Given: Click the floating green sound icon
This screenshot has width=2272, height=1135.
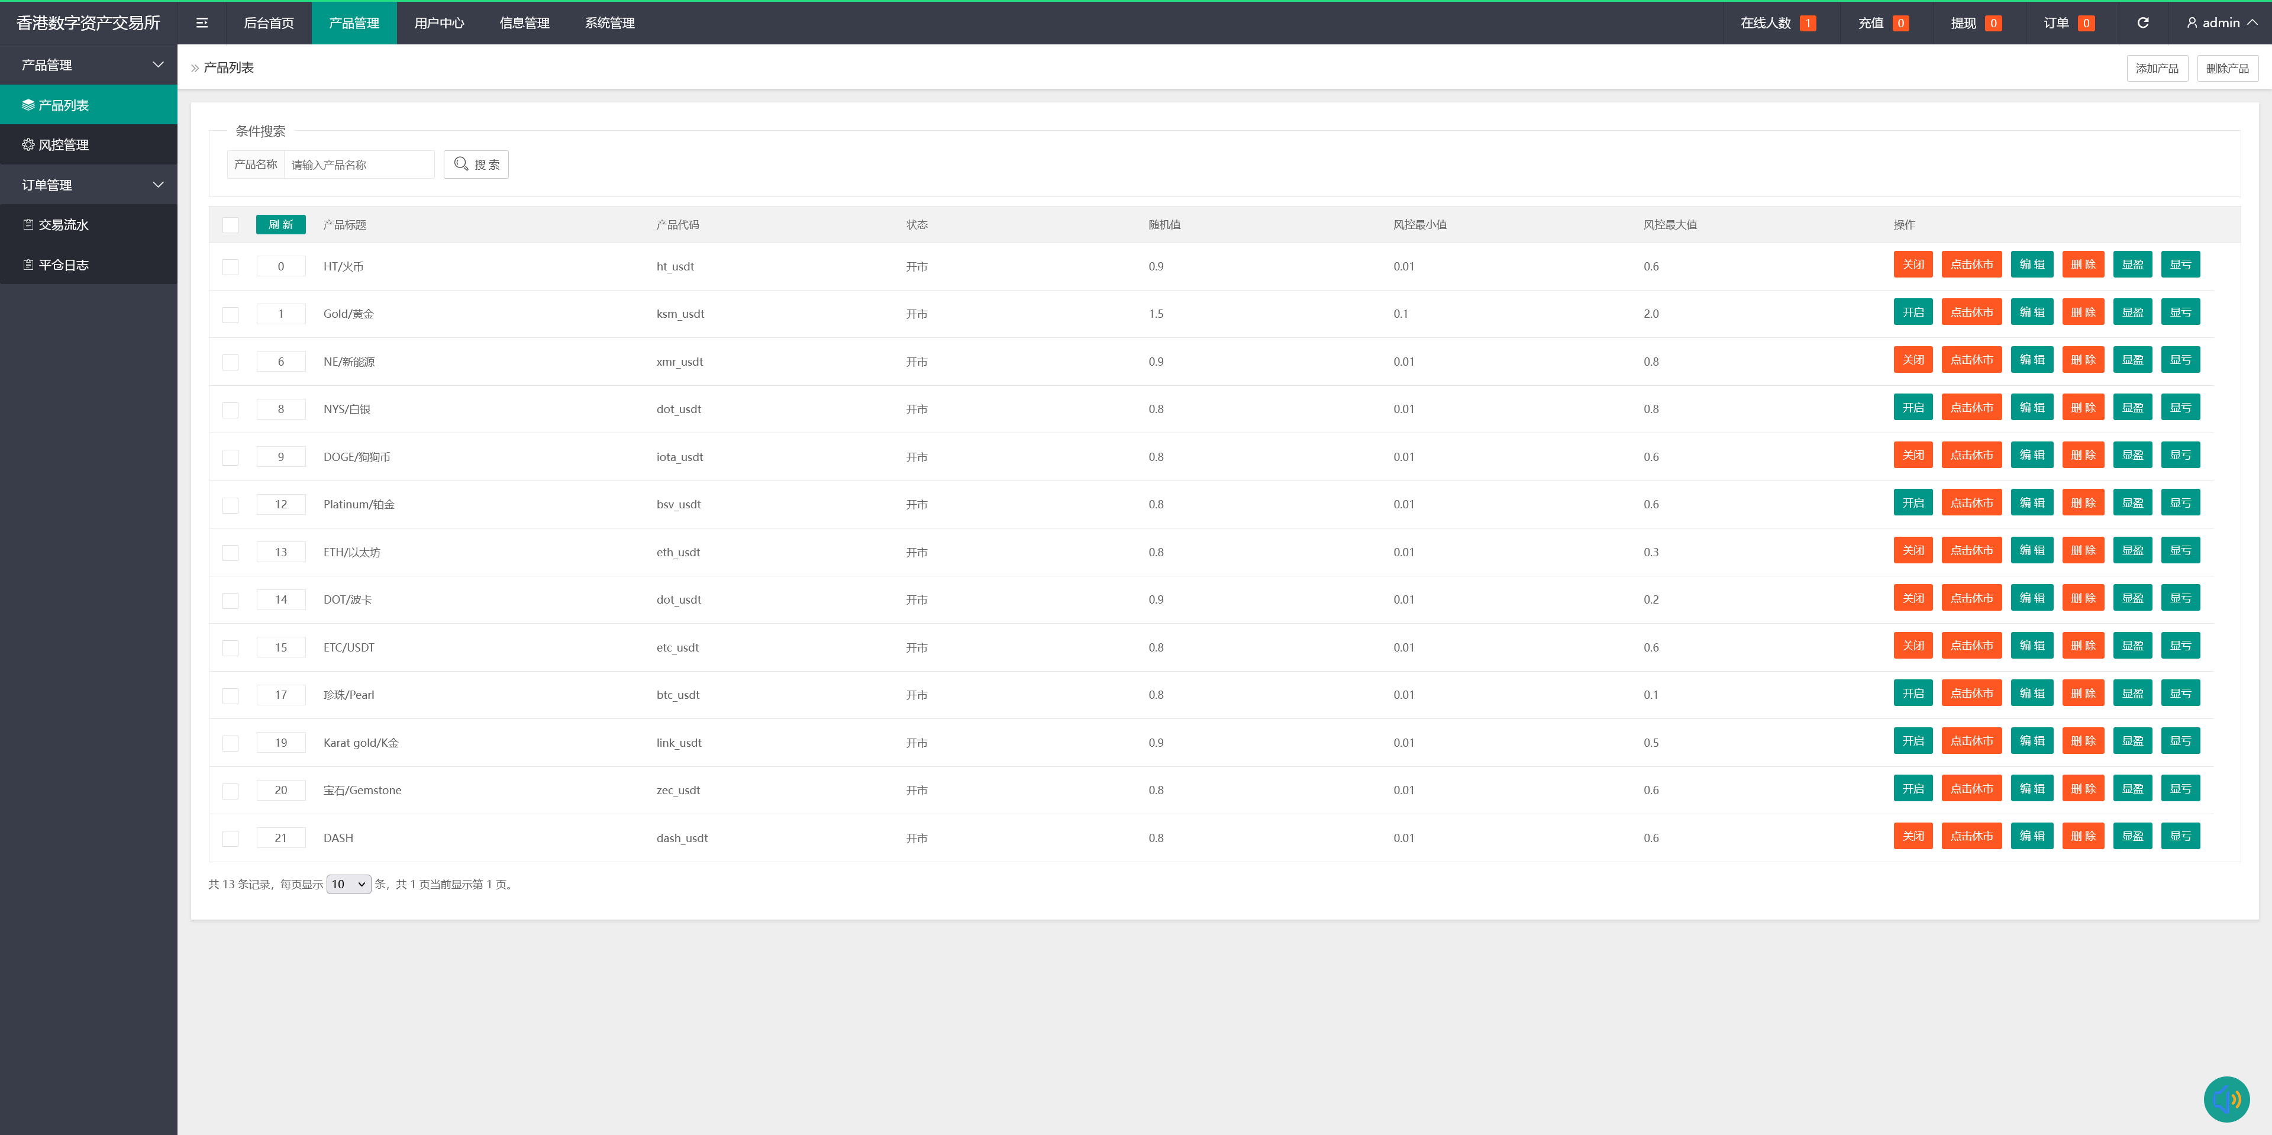Looking at the screenshot, I should tap(2226, 1099).
